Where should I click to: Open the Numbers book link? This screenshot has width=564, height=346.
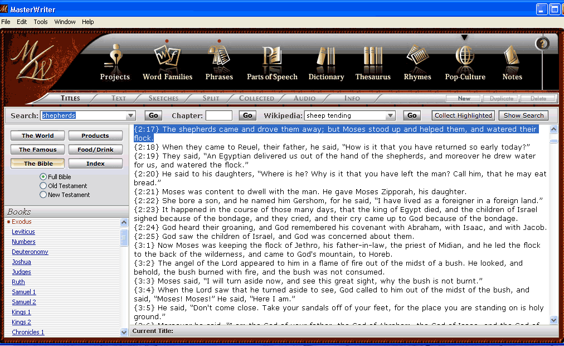[23, 242]
